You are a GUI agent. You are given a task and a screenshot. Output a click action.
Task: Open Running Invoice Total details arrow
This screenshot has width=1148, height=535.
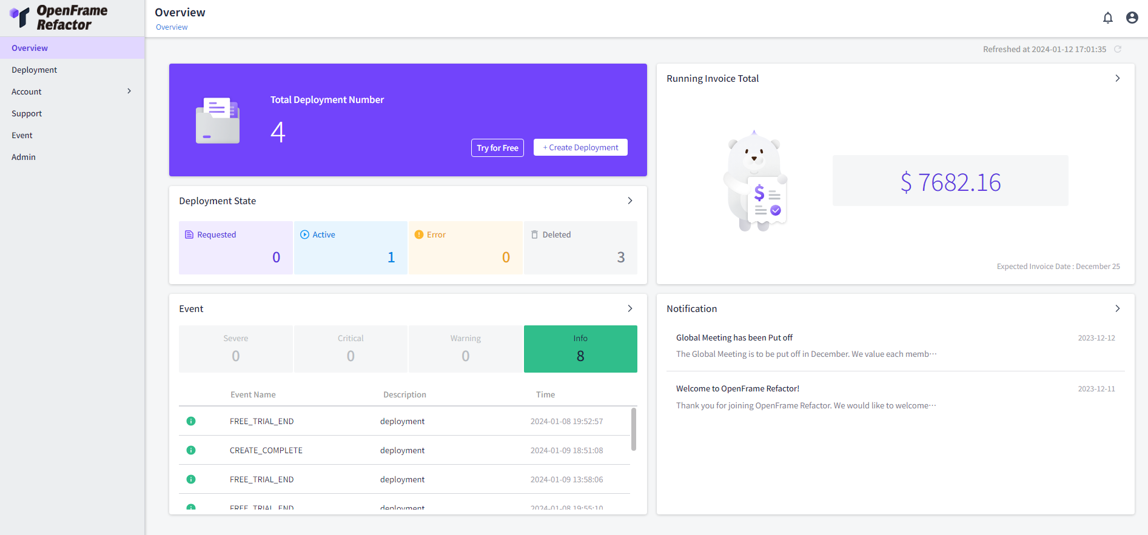(x=1117, y=78)
